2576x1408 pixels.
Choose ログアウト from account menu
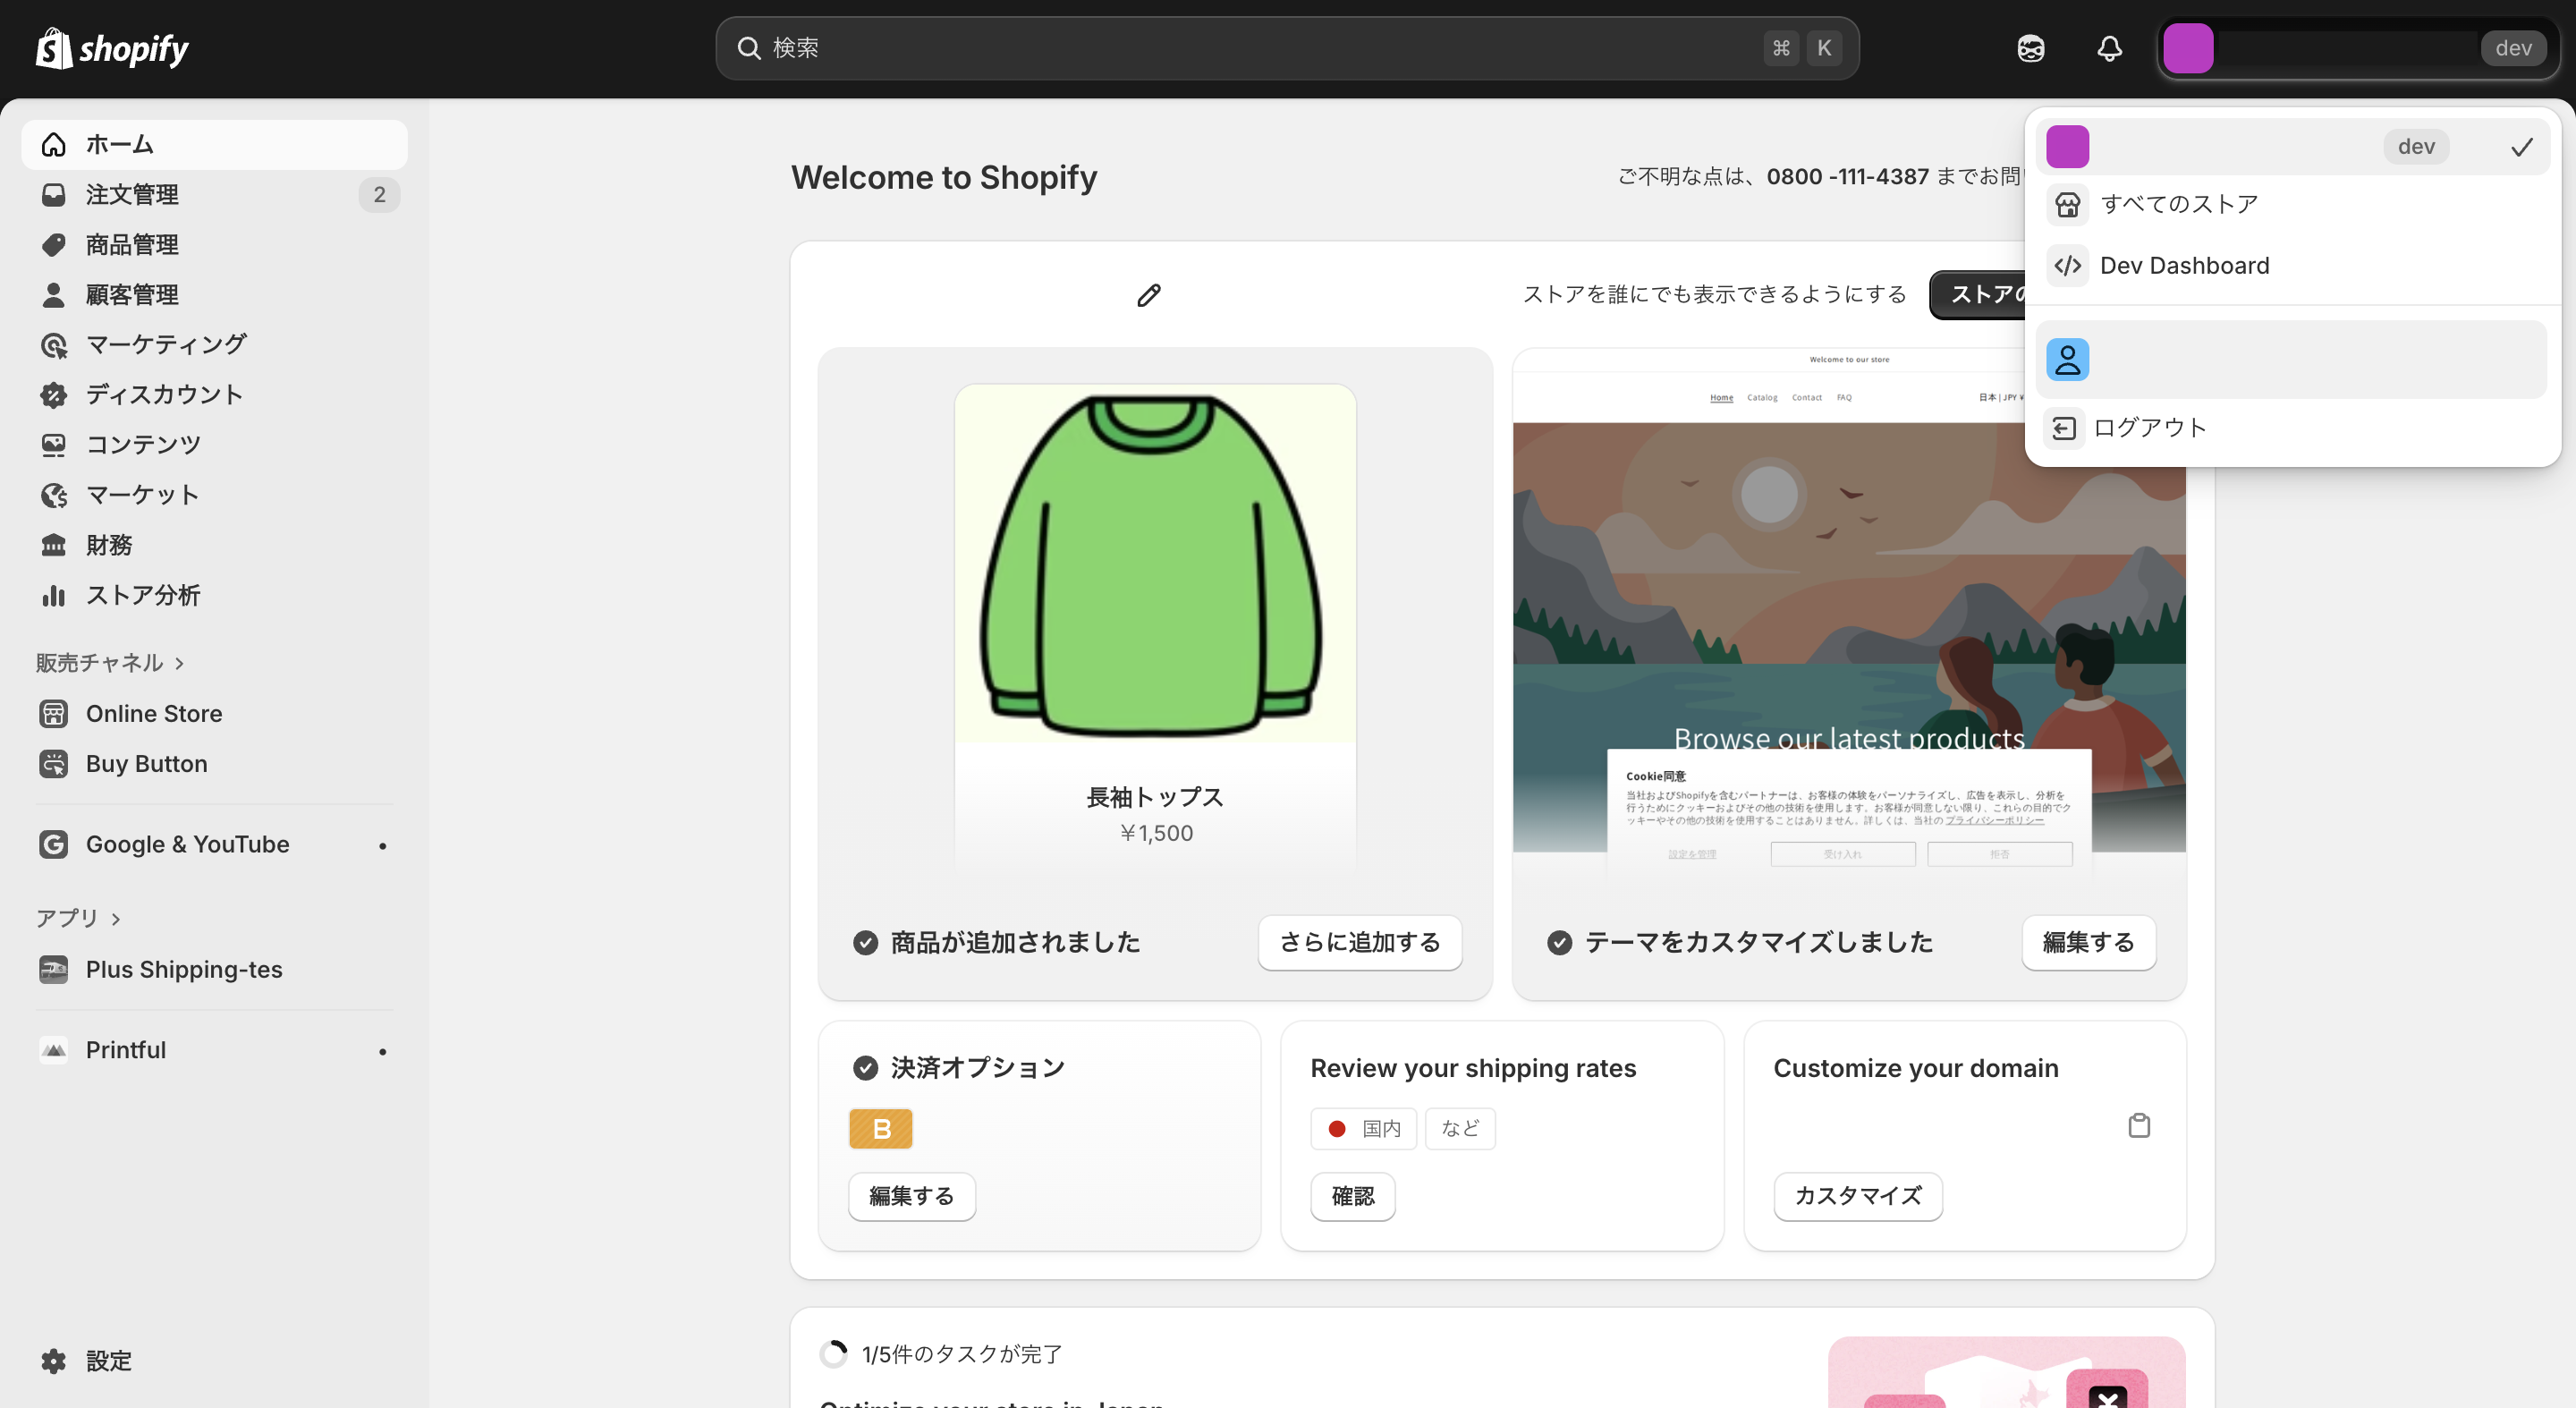2149,428
